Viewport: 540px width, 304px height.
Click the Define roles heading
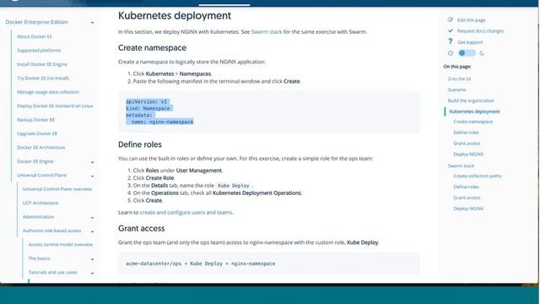click(x=140, y=144)
